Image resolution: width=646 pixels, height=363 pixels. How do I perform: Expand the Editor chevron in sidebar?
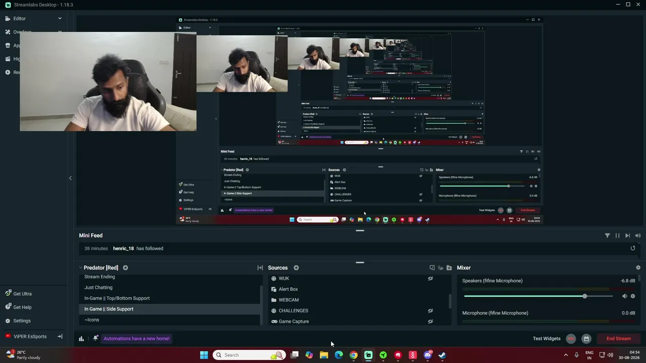[x=60, y=19]
